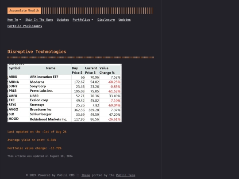Expand the Portfolios dropdown arrow

pos(92,20)
